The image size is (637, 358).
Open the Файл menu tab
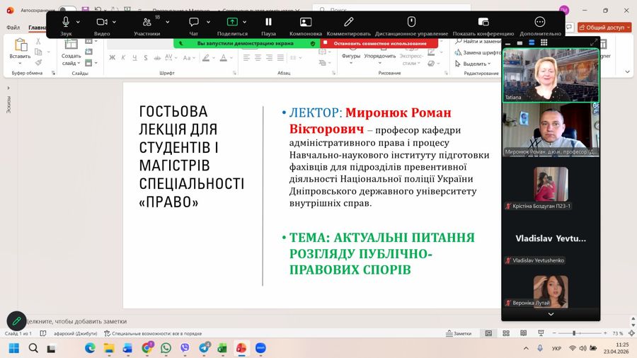tap(13, 28)
